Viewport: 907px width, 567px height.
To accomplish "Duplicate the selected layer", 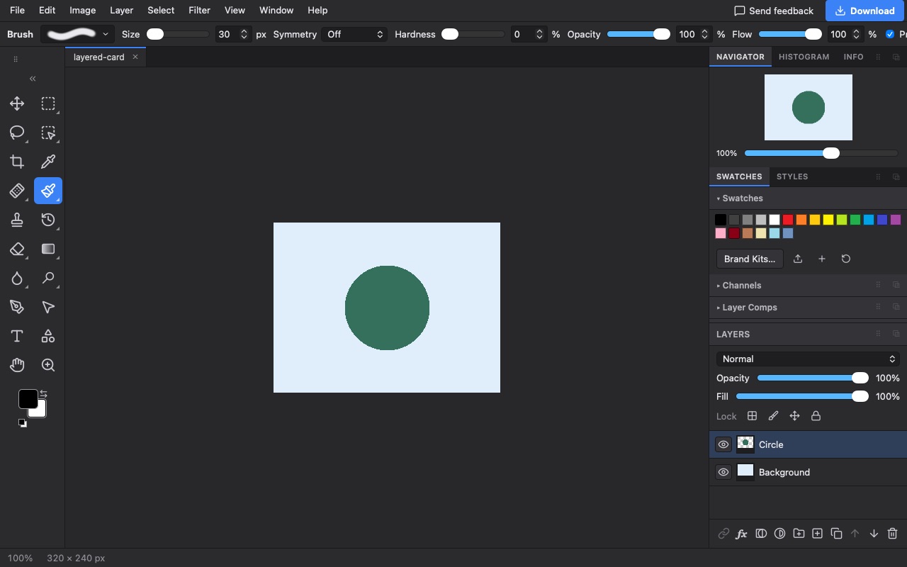I will (836, 534).
